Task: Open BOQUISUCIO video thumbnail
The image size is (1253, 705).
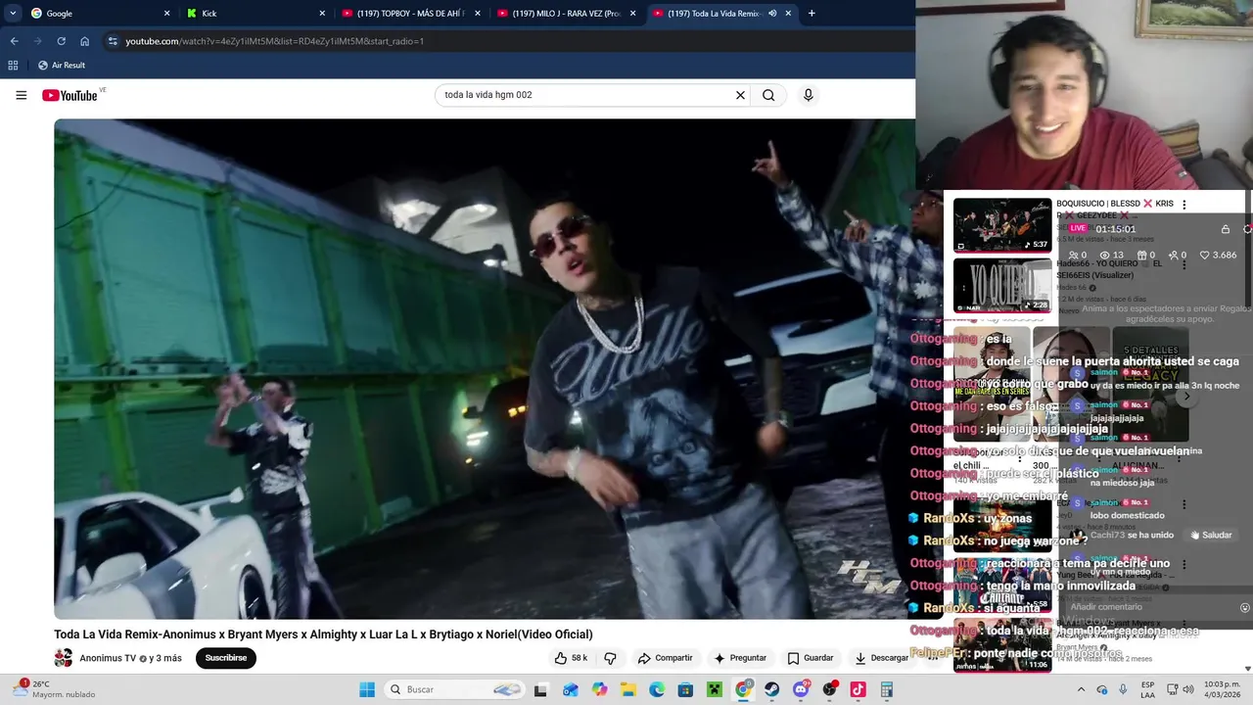Action: (x=1002, y=225)
